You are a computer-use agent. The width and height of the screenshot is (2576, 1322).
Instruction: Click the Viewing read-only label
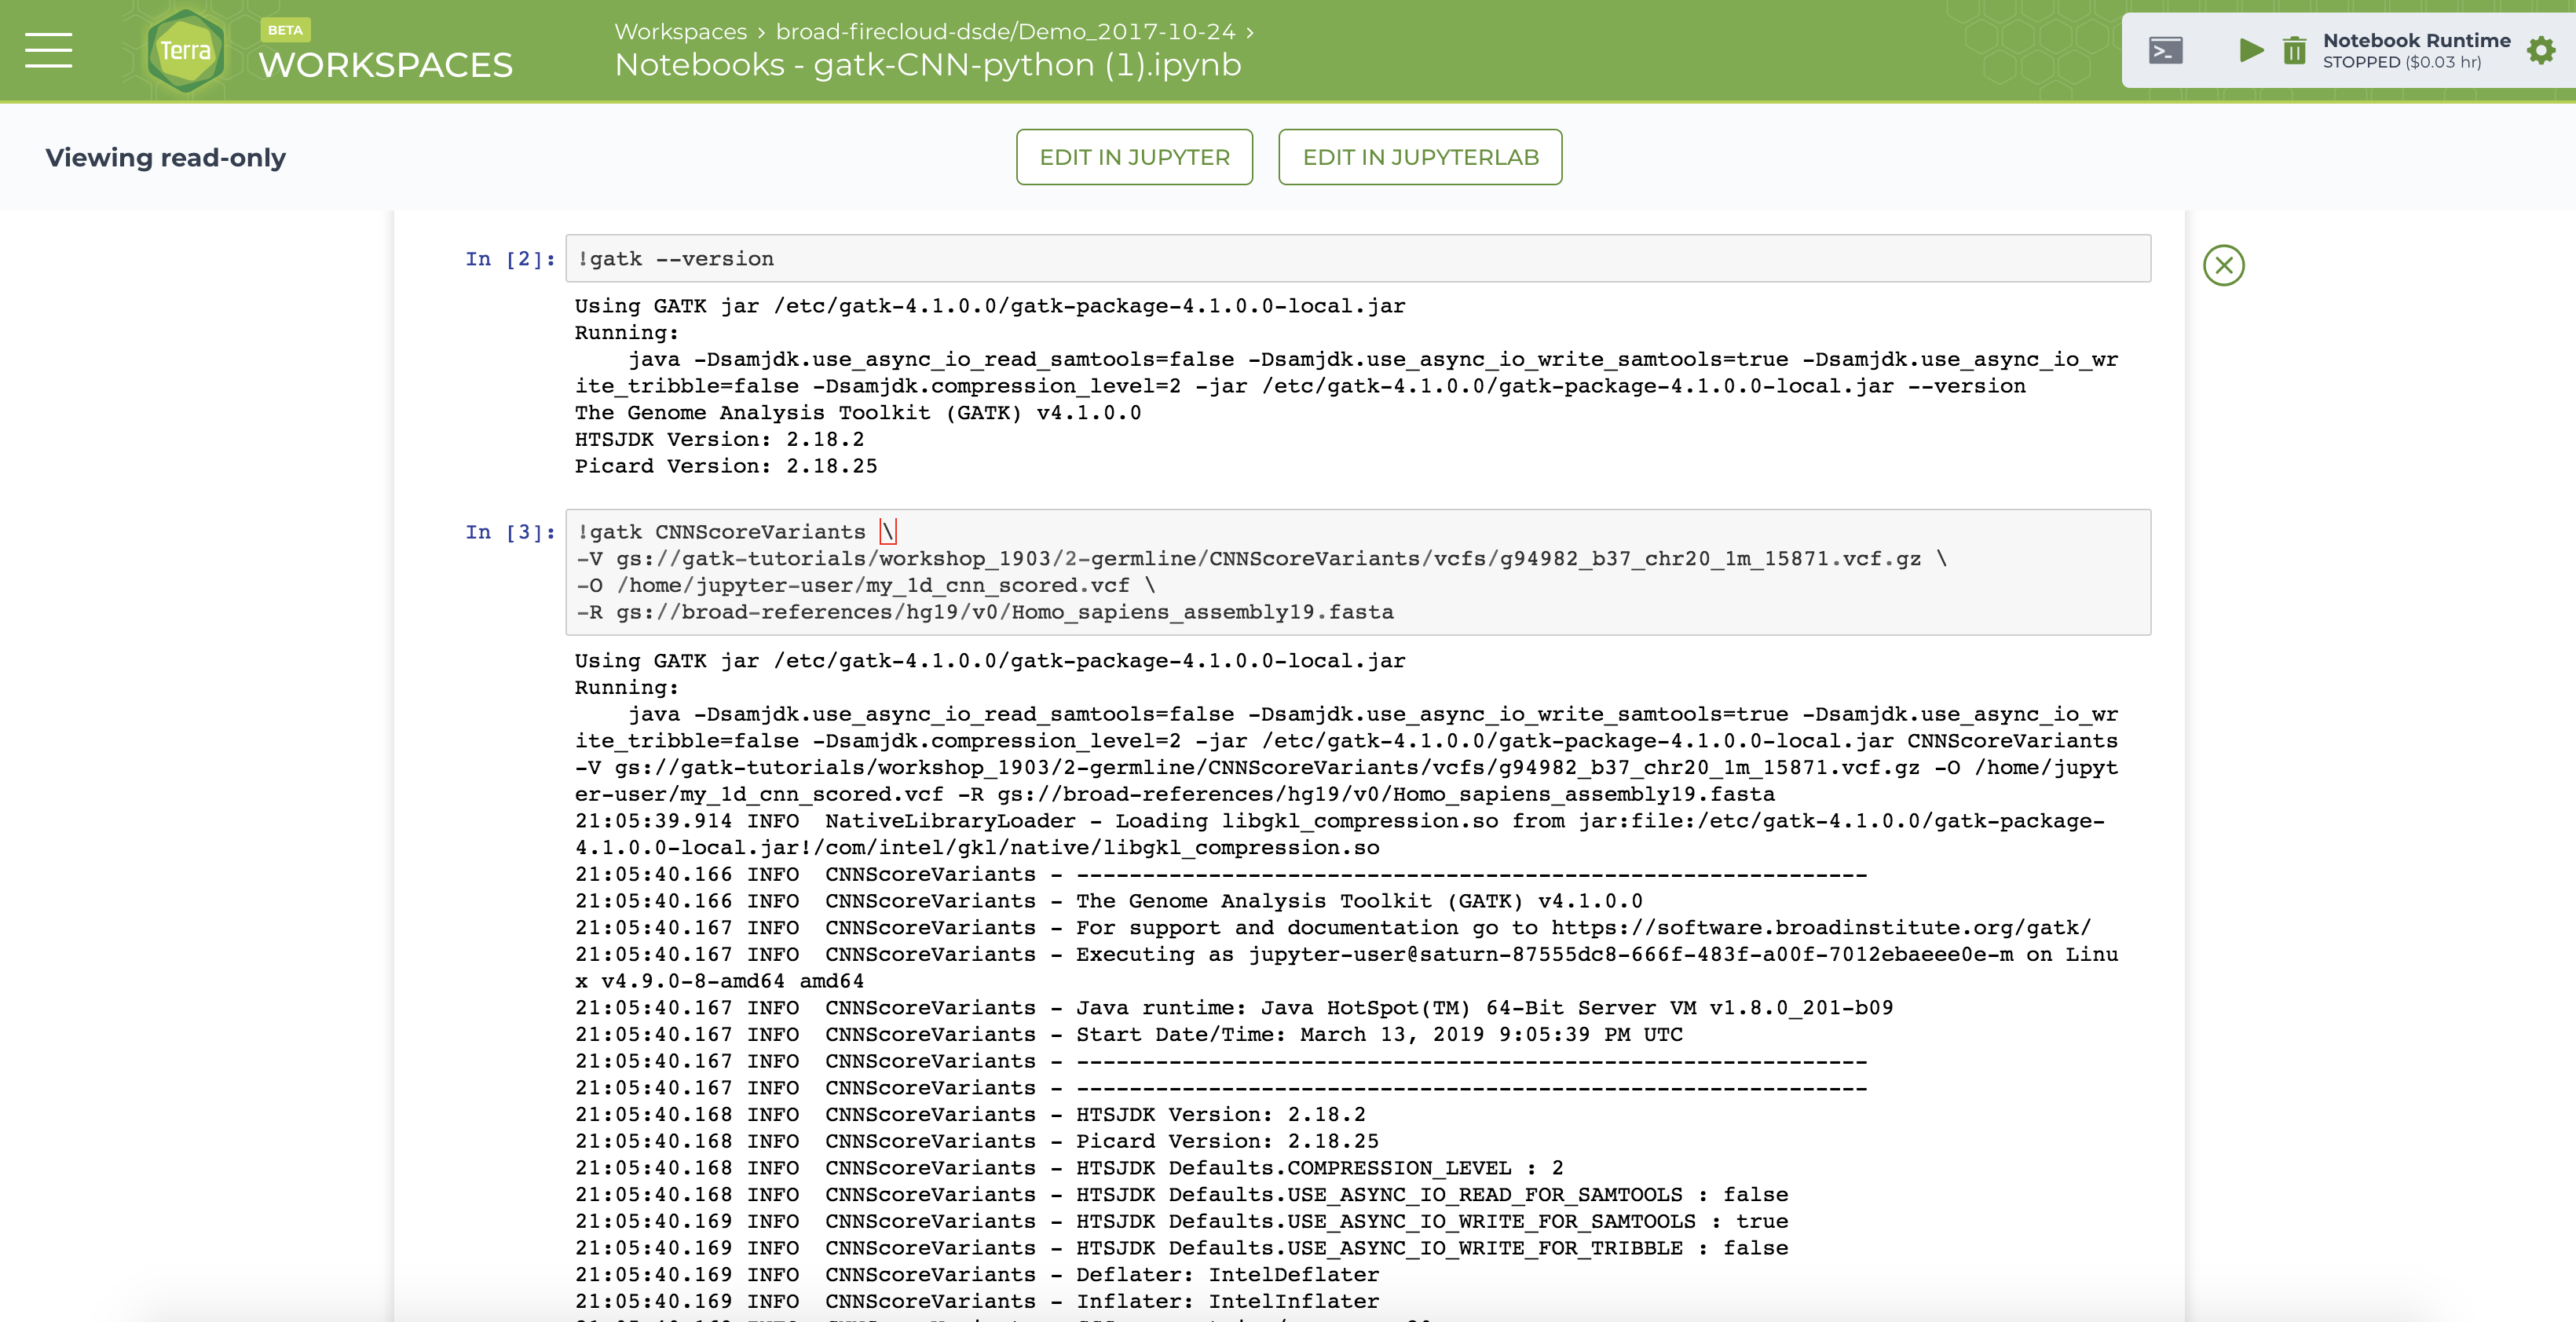[165, 157]
